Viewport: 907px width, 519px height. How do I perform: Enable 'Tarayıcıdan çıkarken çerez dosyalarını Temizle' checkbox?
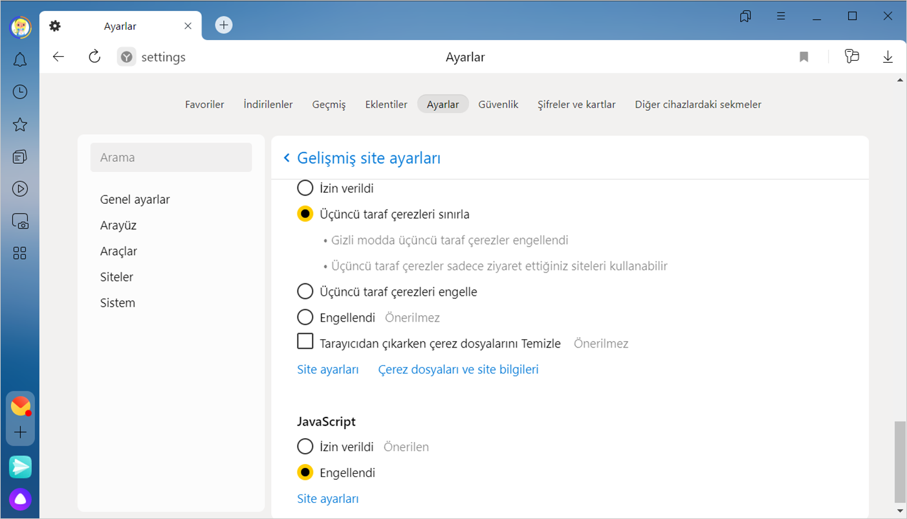305,342
